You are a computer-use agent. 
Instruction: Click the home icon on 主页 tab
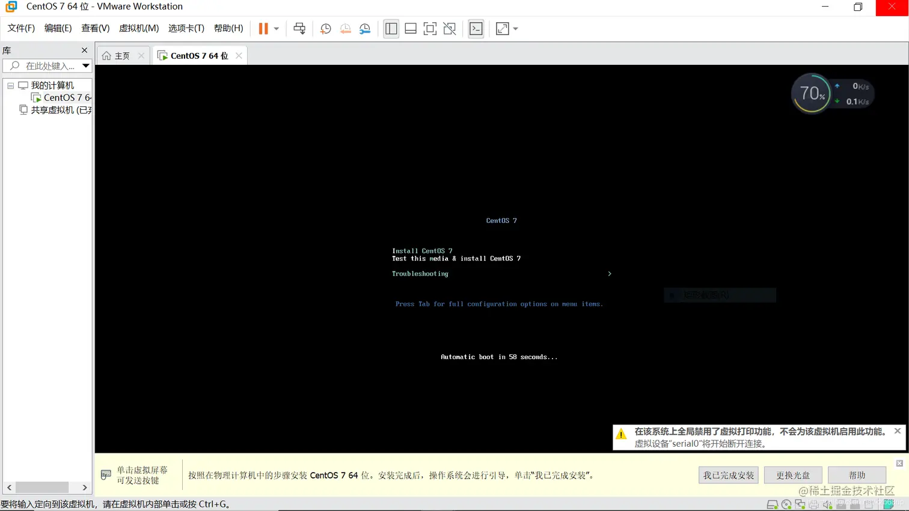(x=106, y=55)
